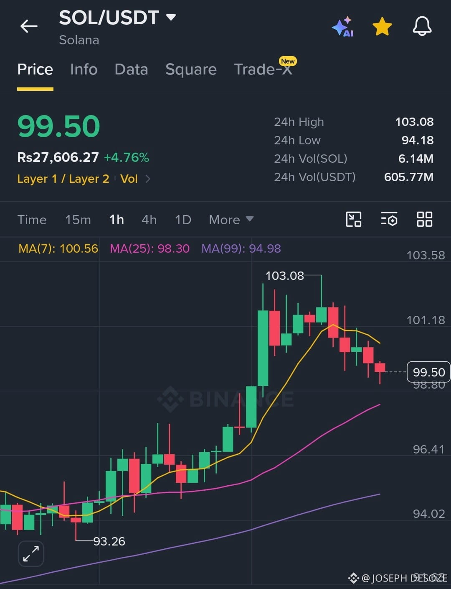This screenshot has width=451, height=589.
Task: Click the +4.76% change value
Action: 126,158
